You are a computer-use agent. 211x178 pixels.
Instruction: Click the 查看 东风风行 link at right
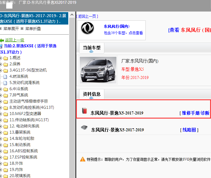[x=190, y=30]
